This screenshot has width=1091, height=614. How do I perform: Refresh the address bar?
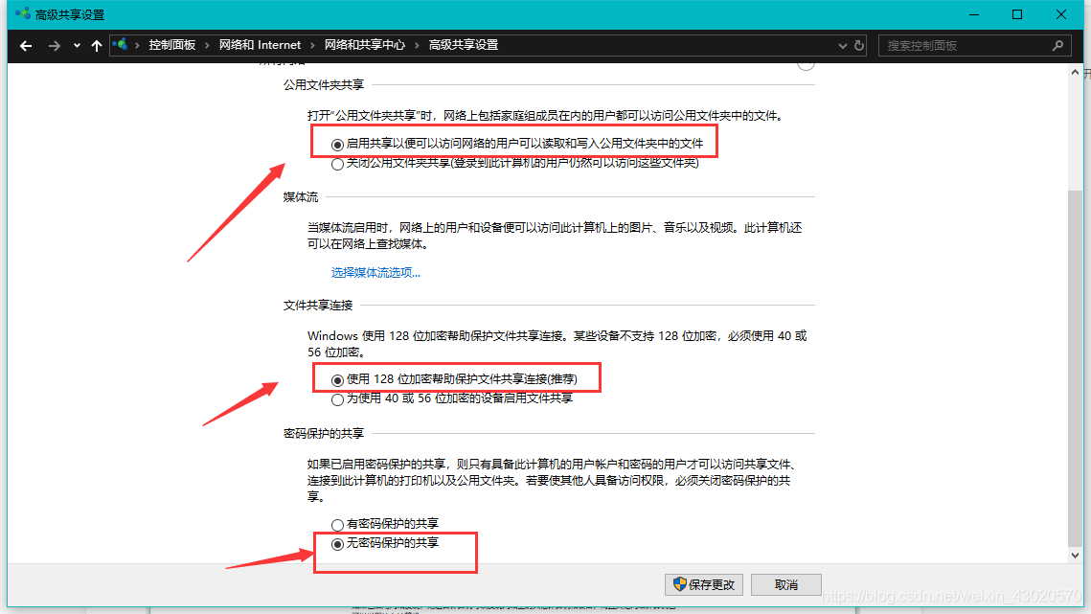(x=859, y=45)
